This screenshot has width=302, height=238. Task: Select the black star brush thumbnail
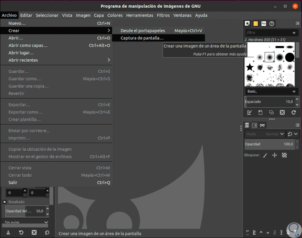coord(250,67)
